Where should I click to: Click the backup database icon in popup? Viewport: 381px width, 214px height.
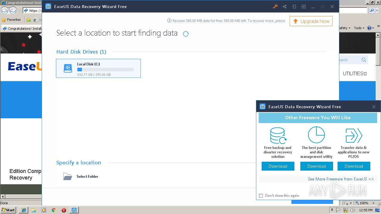(278, 136)
